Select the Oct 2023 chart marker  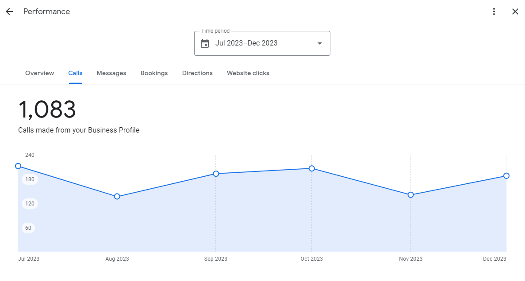pos(312,168)
